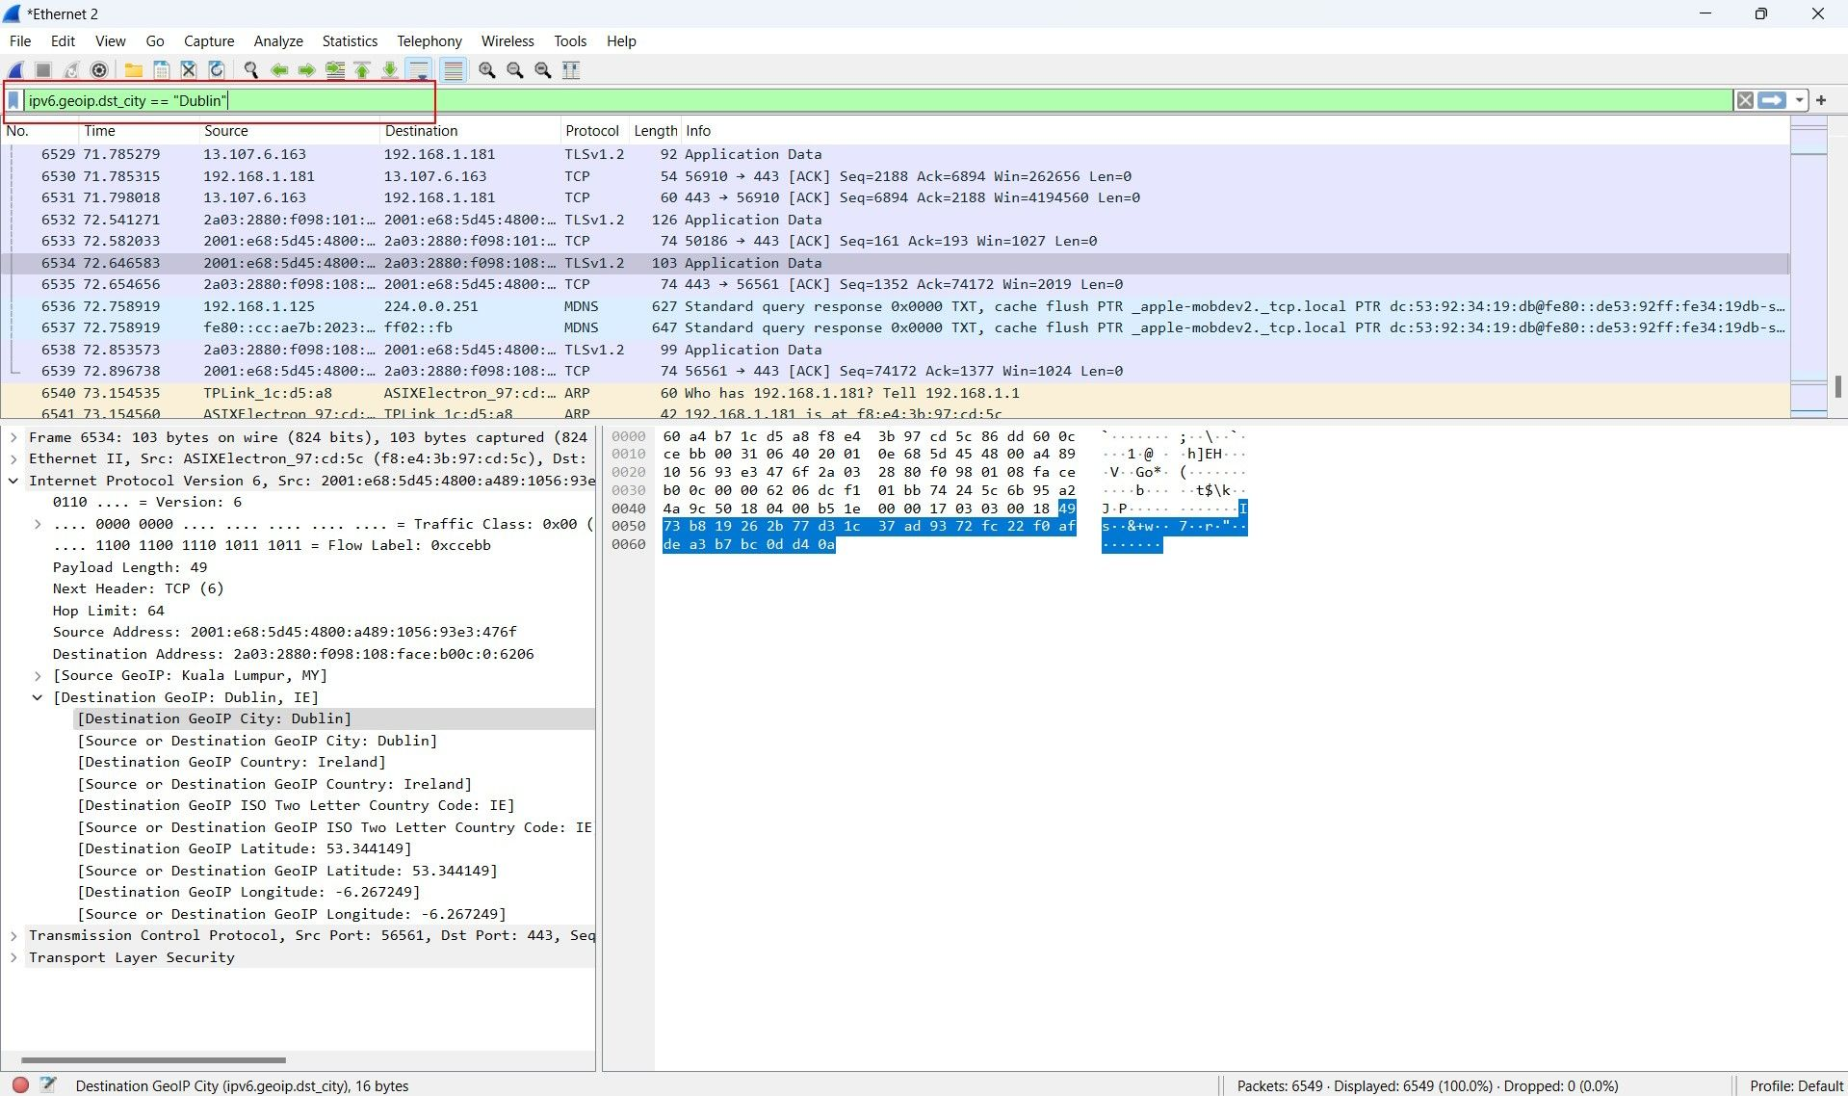This screenshot has height=1096, width=1848.
Task: Zoom in on packet list text
Action: 487,70
